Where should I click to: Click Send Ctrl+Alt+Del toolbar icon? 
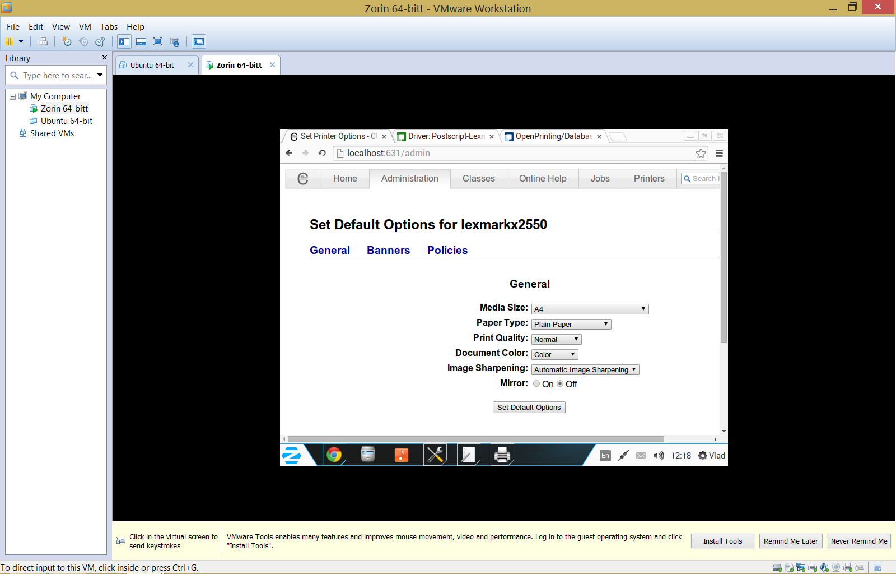[x=43, y=41]
